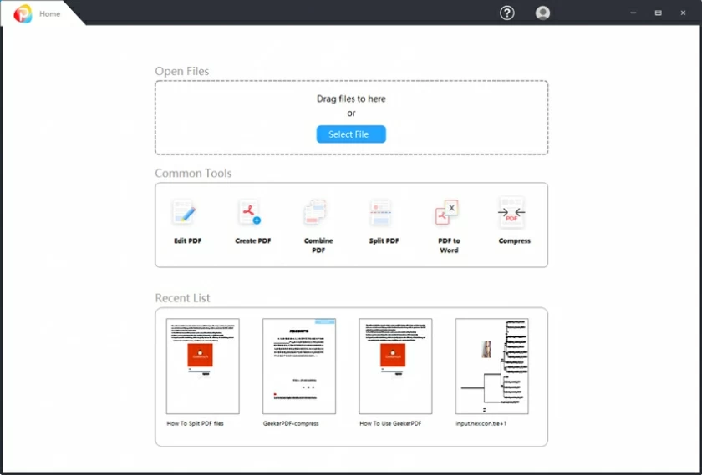
Task: Maximize the GeekerPDF window
Action: click(x=659, y=13)
